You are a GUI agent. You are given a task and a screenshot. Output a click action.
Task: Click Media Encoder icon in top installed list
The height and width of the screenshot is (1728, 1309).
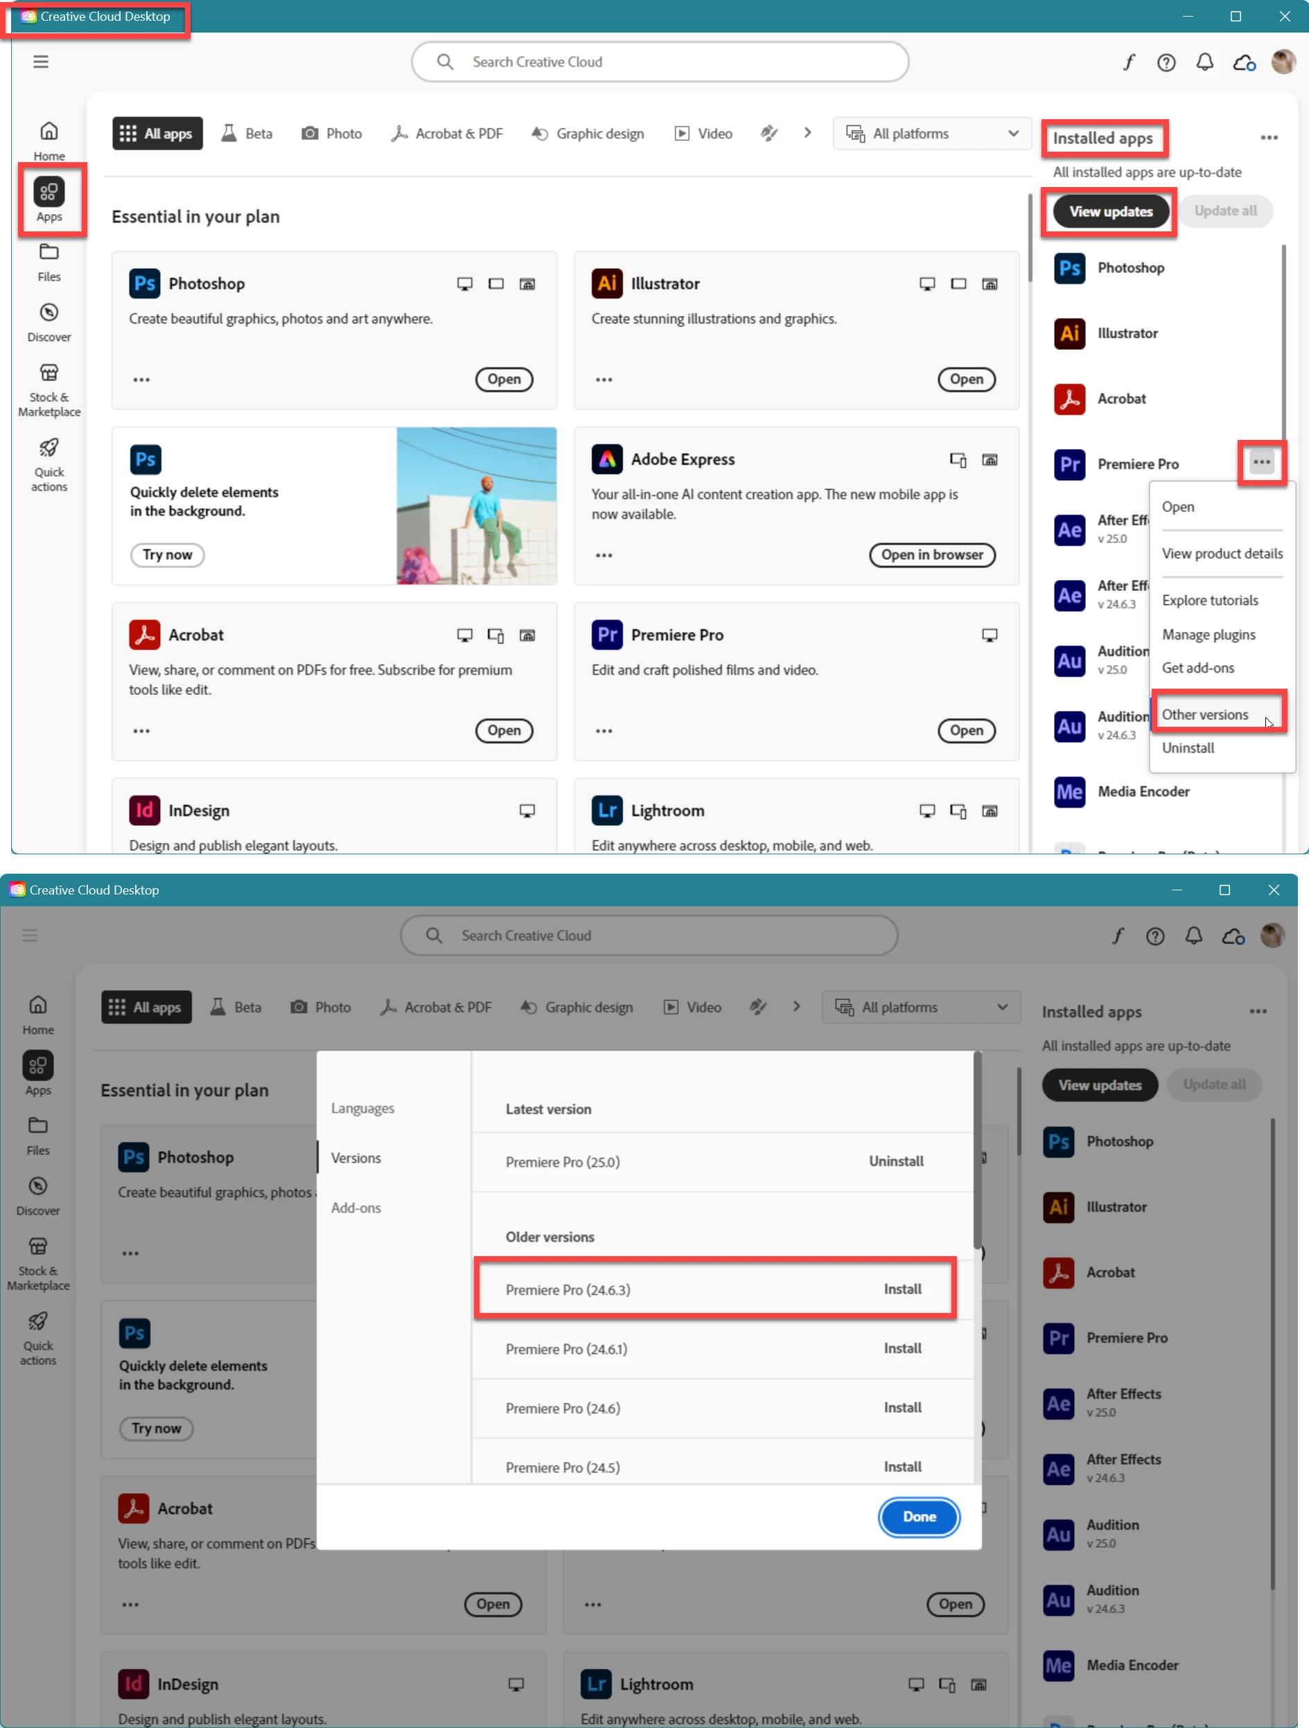click(1069, 792)
